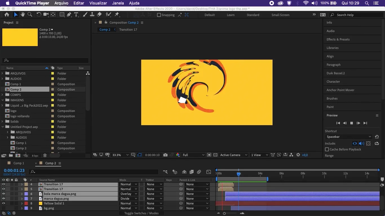The height and width of the screenshot is (216, 385).
Task: Delete selected project item with trash icon
Action: tap(45, 156)
